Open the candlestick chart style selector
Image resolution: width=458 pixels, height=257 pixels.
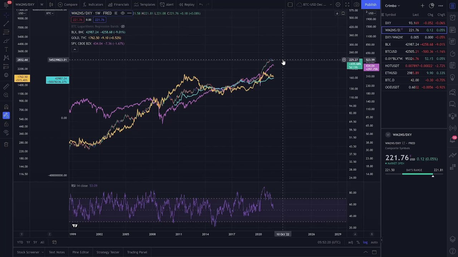[51, 4]
